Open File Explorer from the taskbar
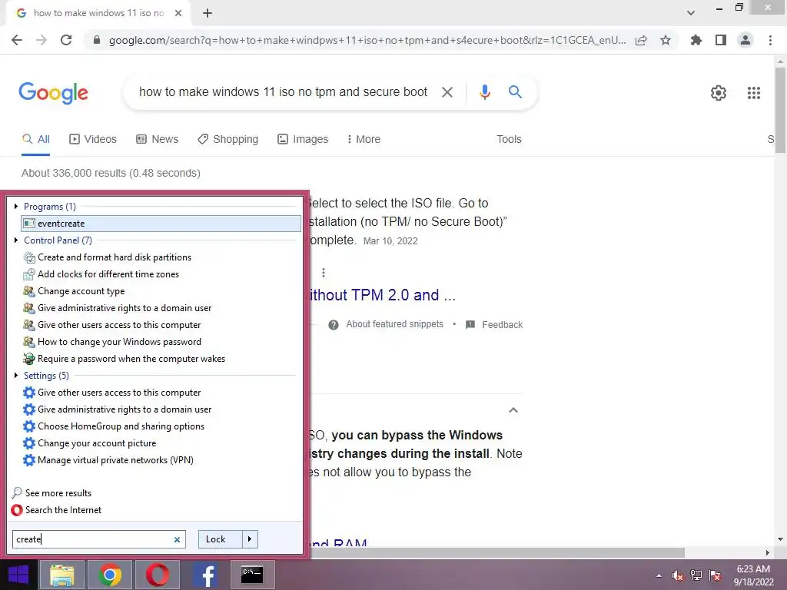 [61, 575]
